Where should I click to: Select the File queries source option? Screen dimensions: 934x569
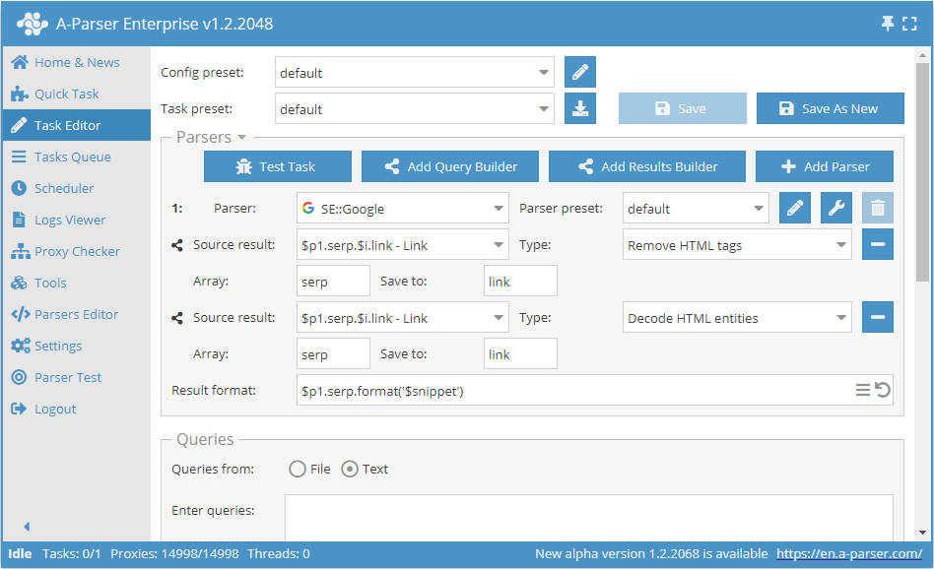coord(298,470)
